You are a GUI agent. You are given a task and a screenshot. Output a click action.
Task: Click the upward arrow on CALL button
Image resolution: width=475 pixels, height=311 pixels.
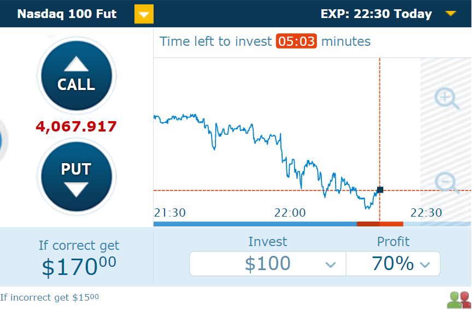(77, 64)
